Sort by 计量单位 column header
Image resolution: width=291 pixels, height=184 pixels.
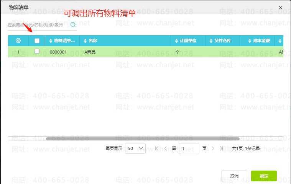tap(188, 41)
